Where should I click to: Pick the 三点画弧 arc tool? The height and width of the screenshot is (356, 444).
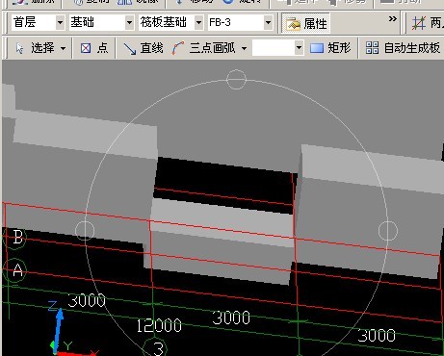coord(203,48)
